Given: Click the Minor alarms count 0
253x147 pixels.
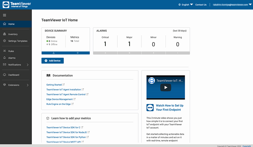Looking at the screenshot, I should click(153, 44).
